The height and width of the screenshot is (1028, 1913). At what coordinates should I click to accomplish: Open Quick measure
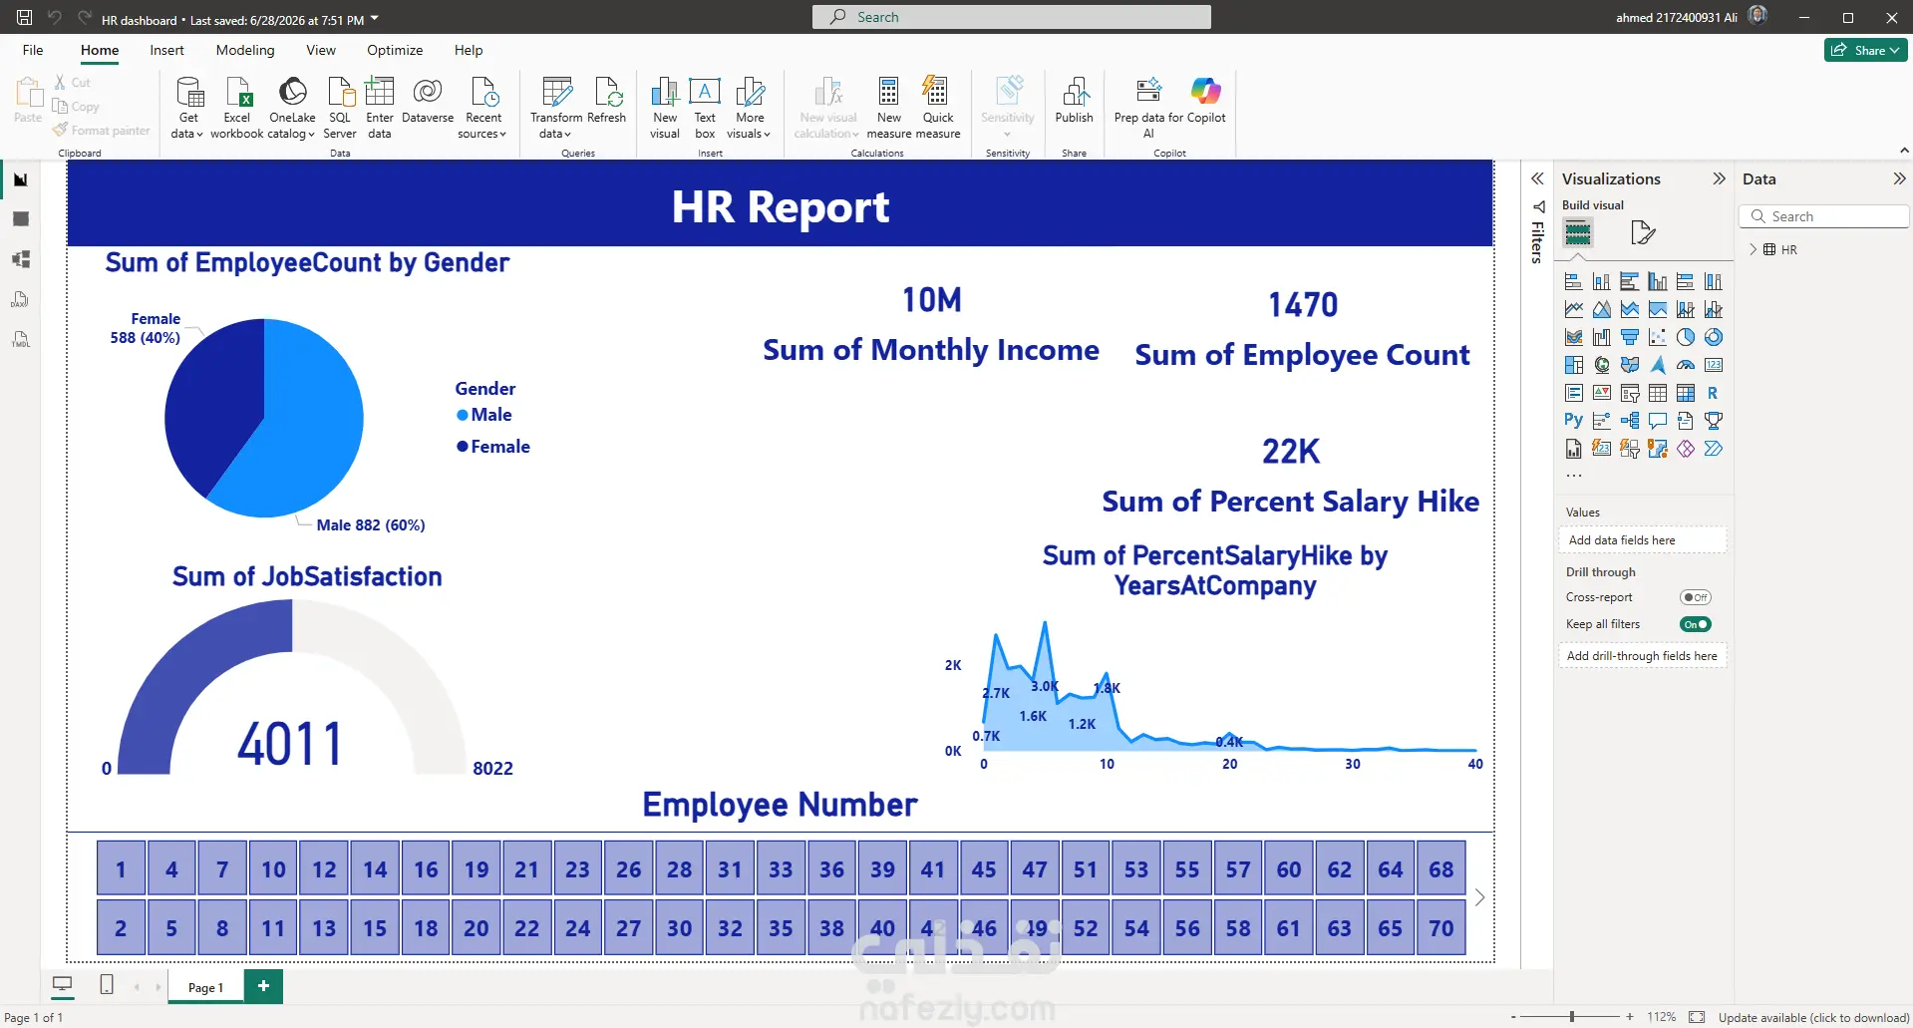(x=938, y=107)
